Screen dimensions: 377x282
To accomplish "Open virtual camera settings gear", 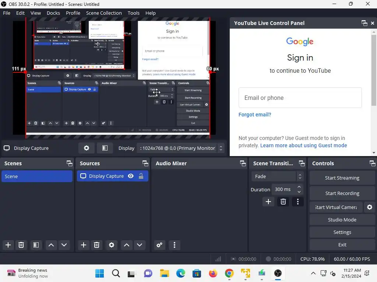I will 370,207.
